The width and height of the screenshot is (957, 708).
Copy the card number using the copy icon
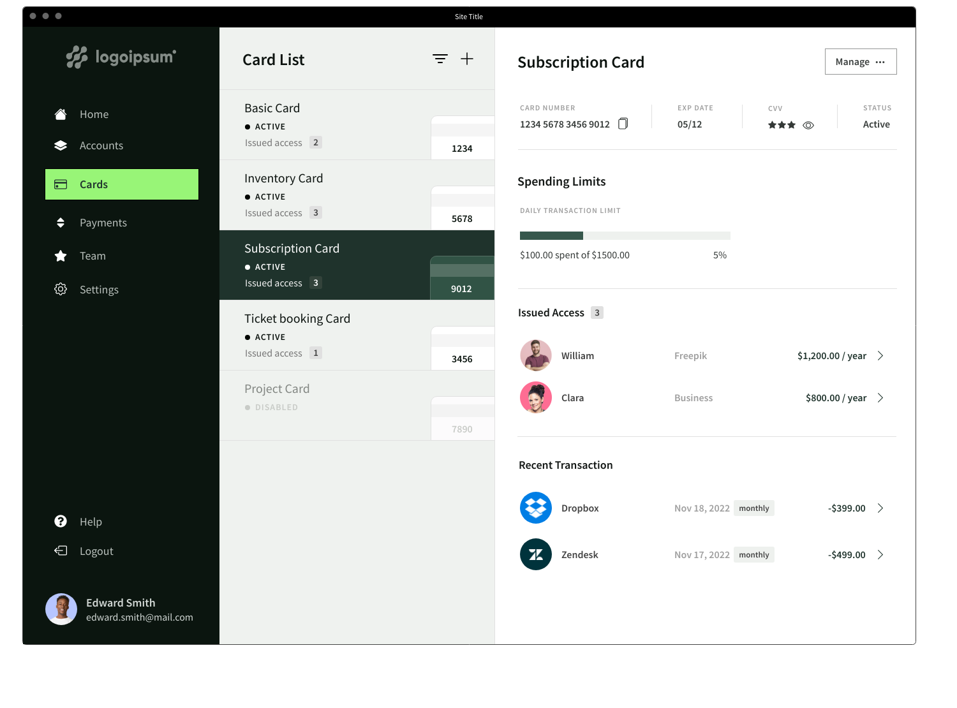pos(623,124)
